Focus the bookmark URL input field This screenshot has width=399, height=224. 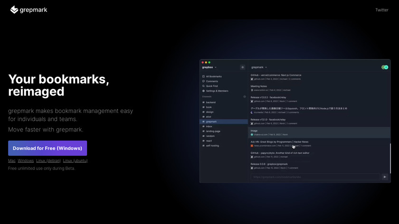pos(315,177)
